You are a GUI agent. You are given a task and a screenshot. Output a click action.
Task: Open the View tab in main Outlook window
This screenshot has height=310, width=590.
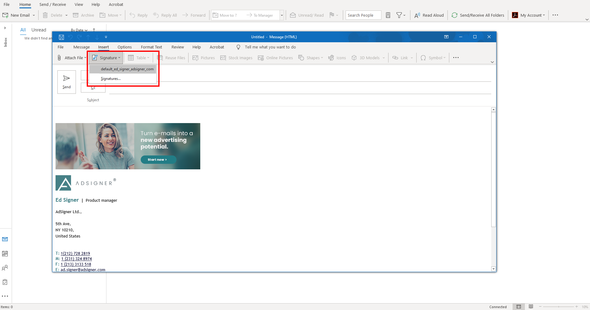(79, 4)
